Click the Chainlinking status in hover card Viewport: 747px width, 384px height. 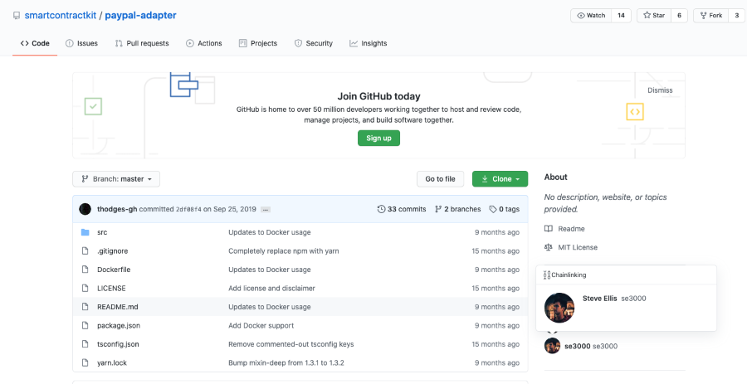click(x=565, y=275)
